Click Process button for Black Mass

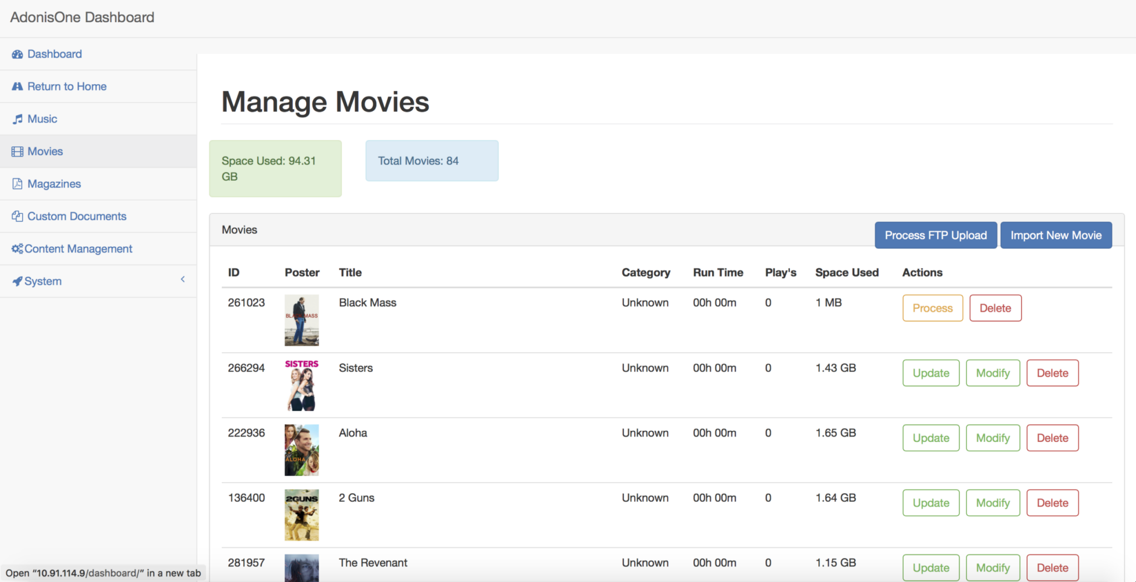coord(932,308)
